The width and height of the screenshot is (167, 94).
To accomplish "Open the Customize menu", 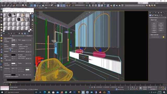I will pyautogui.click(x=67, y=3).
